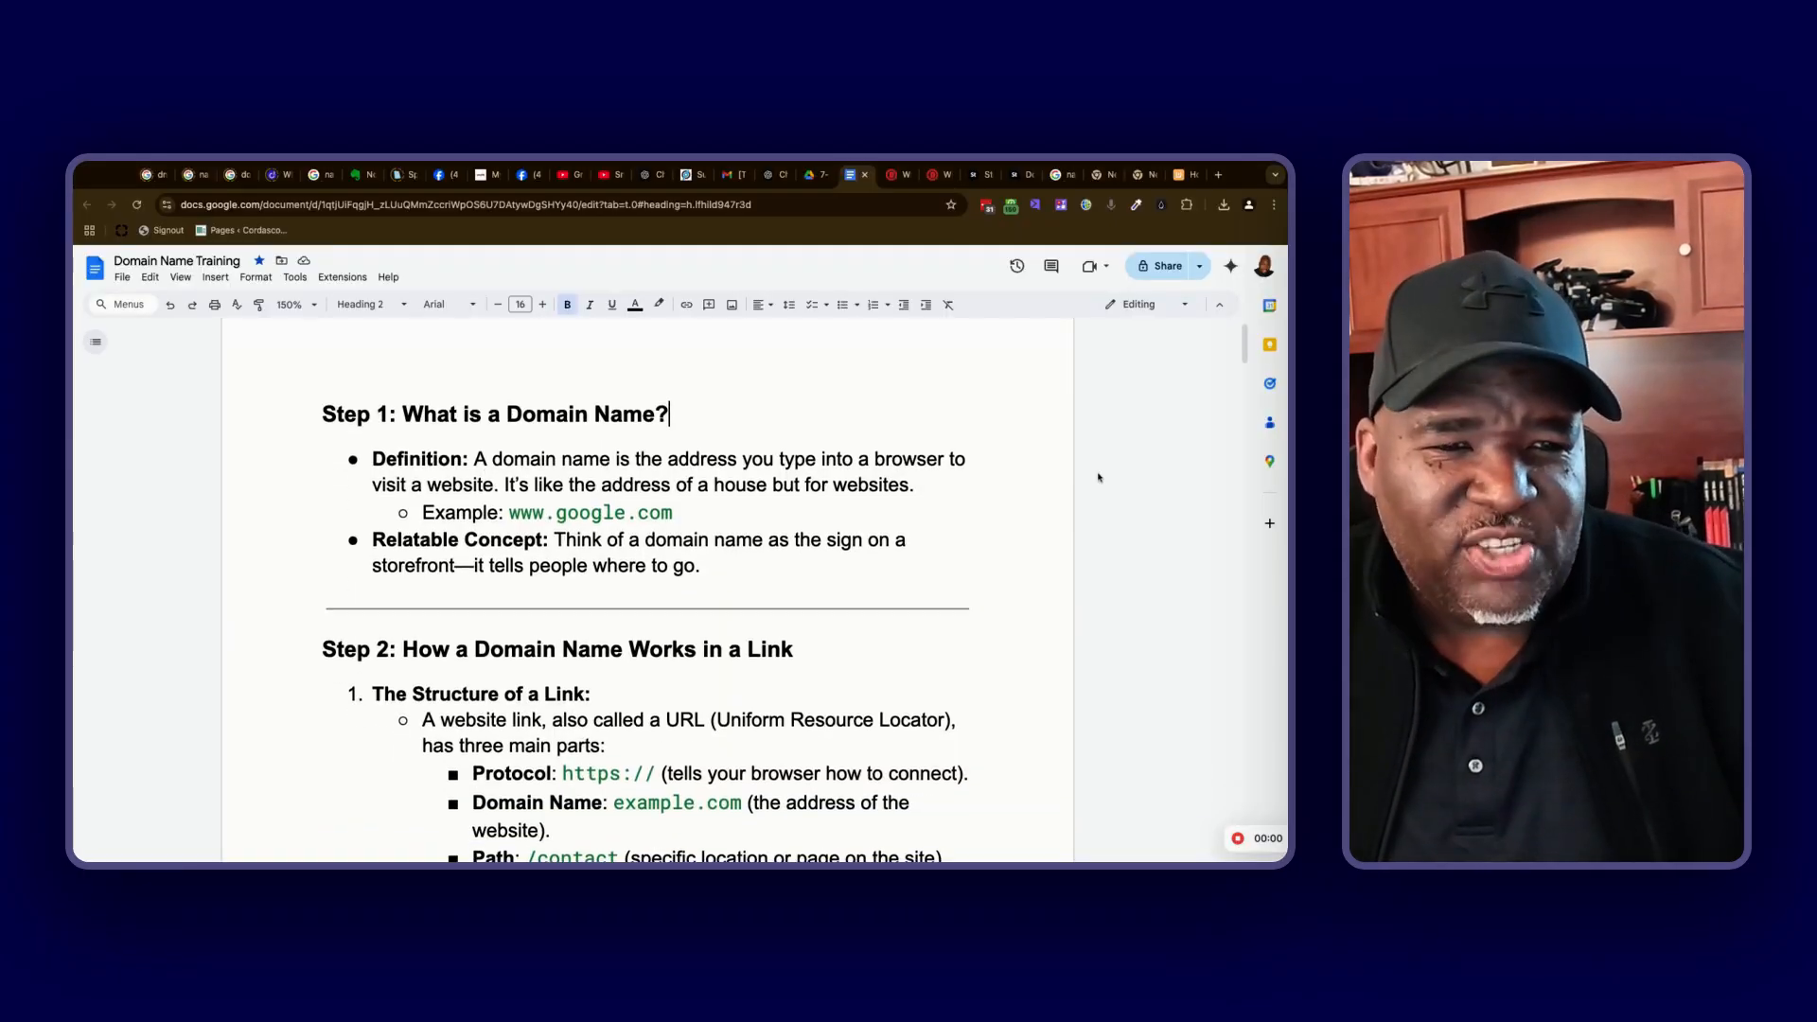Run spelling and grammar check
Screen dimensions: 1817x1022
pos(237,305)
